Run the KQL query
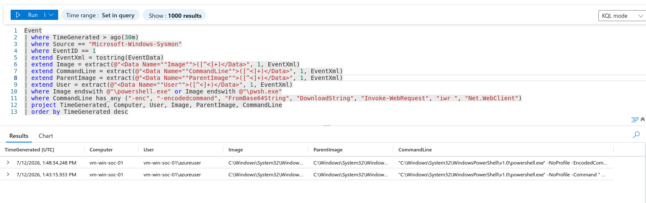The height and width of the screenshot is (203, 646). click(27, 15)
